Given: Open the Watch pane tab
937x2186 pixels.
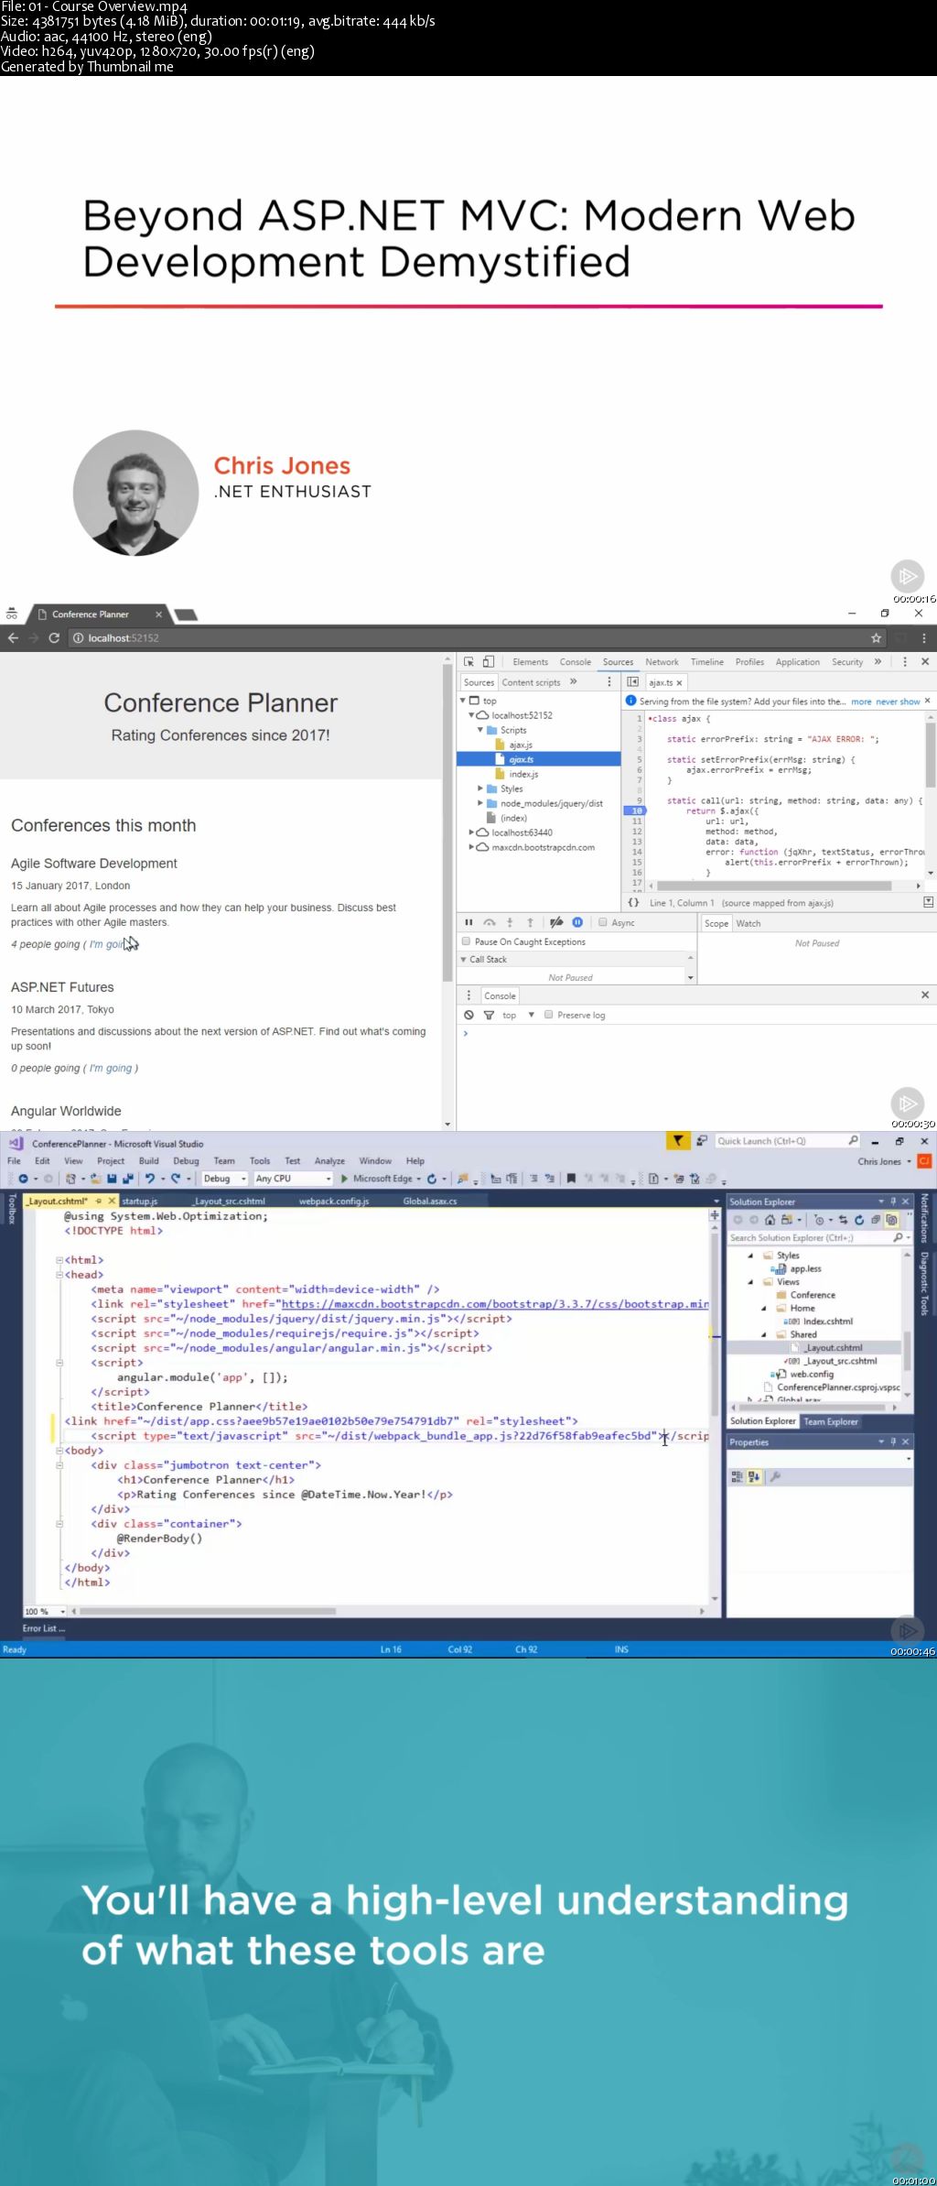Looking at the screenshot, I should click(x=749, y=923).
